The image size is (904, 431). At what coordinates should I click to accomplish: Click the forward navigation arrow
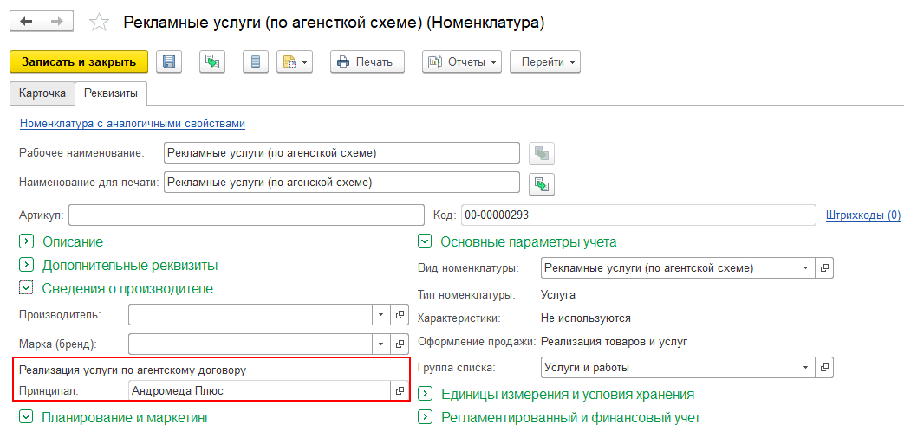(57, 22)
